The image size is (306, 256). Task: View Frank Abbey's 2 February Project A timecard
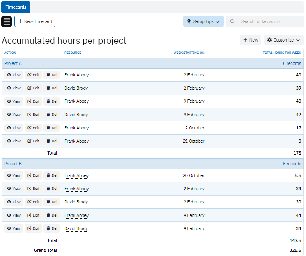[14, 75]
